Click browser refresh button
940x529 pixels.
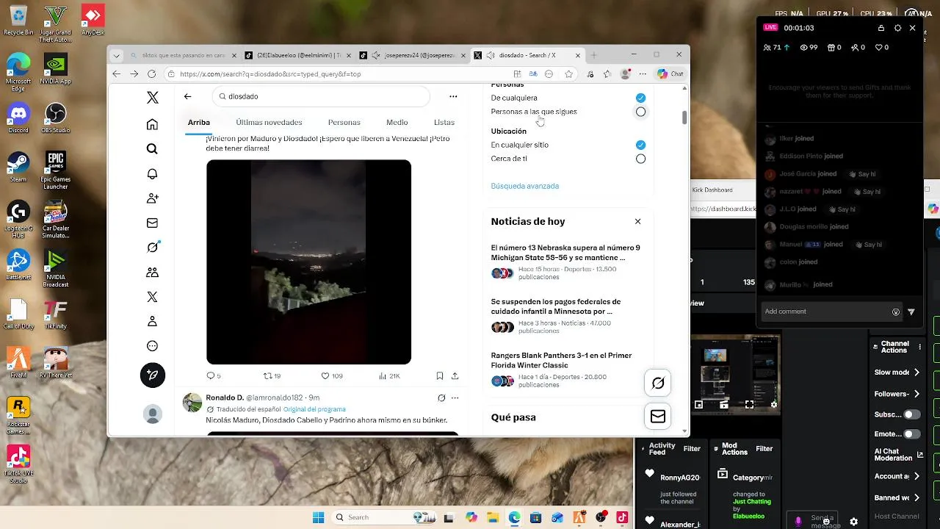151,73
